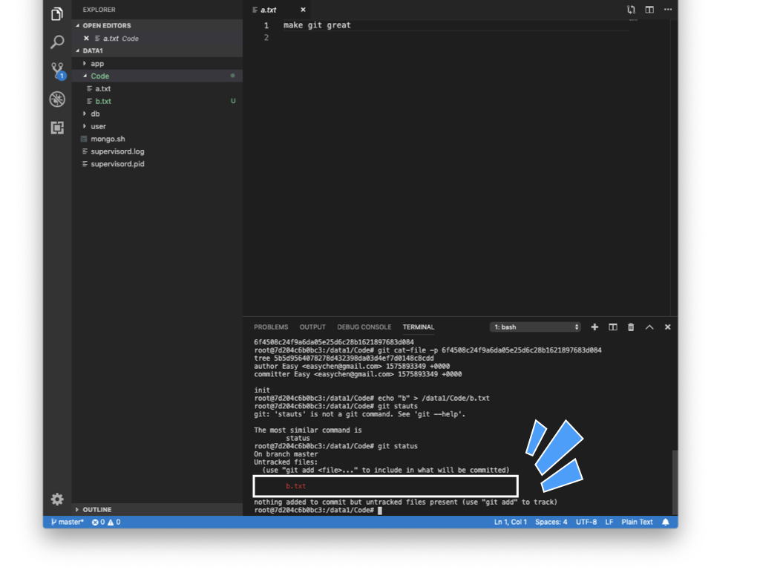Screen dimensions: 760x570
Task: Open b.txt in the file explorer
Action: 103,102
